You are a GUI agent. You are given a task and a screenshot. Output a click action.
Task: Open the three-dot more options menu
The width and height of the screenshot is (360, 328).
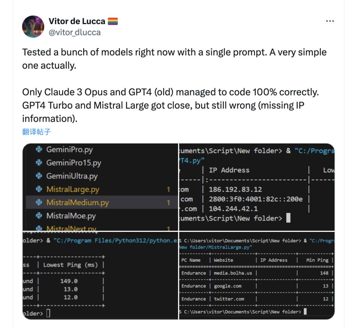coord(330,21)
